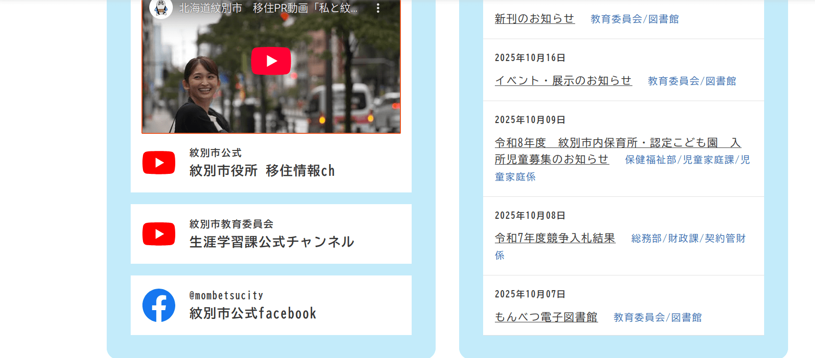This screenshot has height=358, width=815.
Task: Visit 紋別市公式facebook page
Action: [x=253, y=313]
